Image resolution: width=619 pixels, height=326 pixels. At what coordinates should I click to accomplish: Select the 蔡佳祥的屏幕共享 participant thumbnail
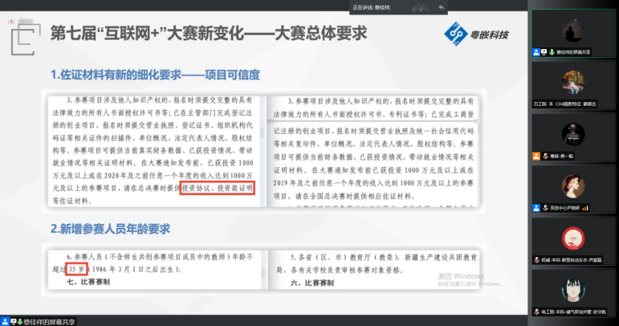click(x=573, y=35)
